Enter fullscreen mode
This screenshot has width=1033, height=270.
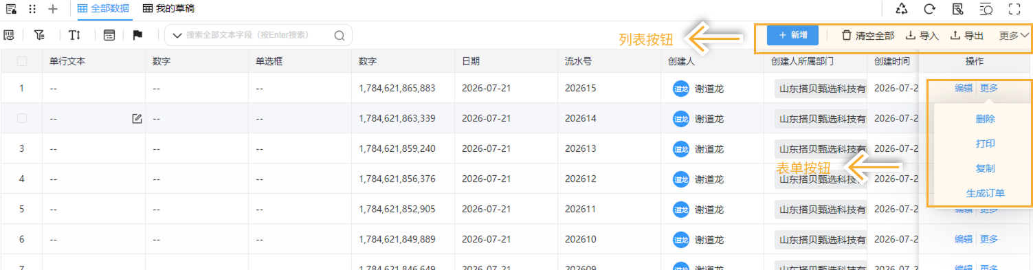[1014, 9]
